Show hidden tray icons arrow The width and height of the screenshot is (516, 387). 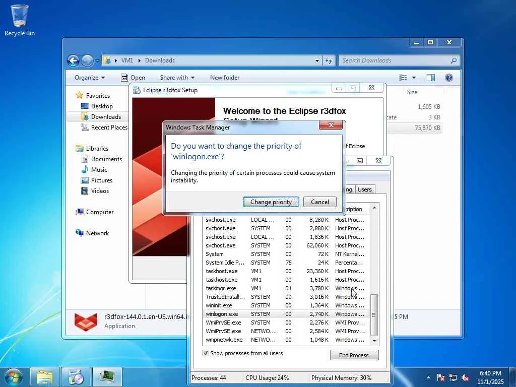tap(428, 377)
